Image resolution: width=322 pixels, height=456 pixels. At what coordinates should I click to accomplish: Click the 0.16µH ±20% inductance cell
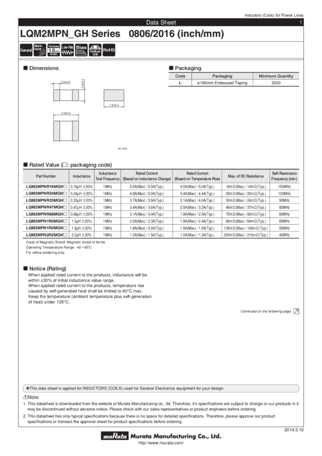click(81, 187)
